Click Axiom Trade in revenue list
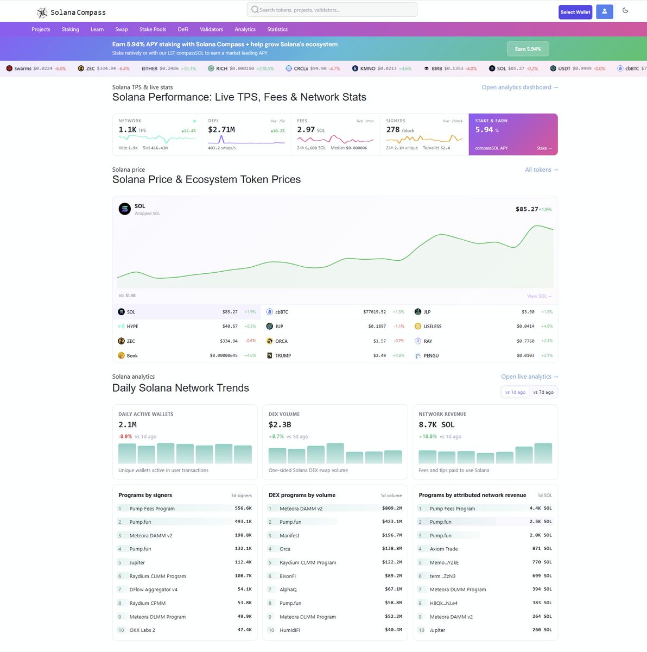 485,549
